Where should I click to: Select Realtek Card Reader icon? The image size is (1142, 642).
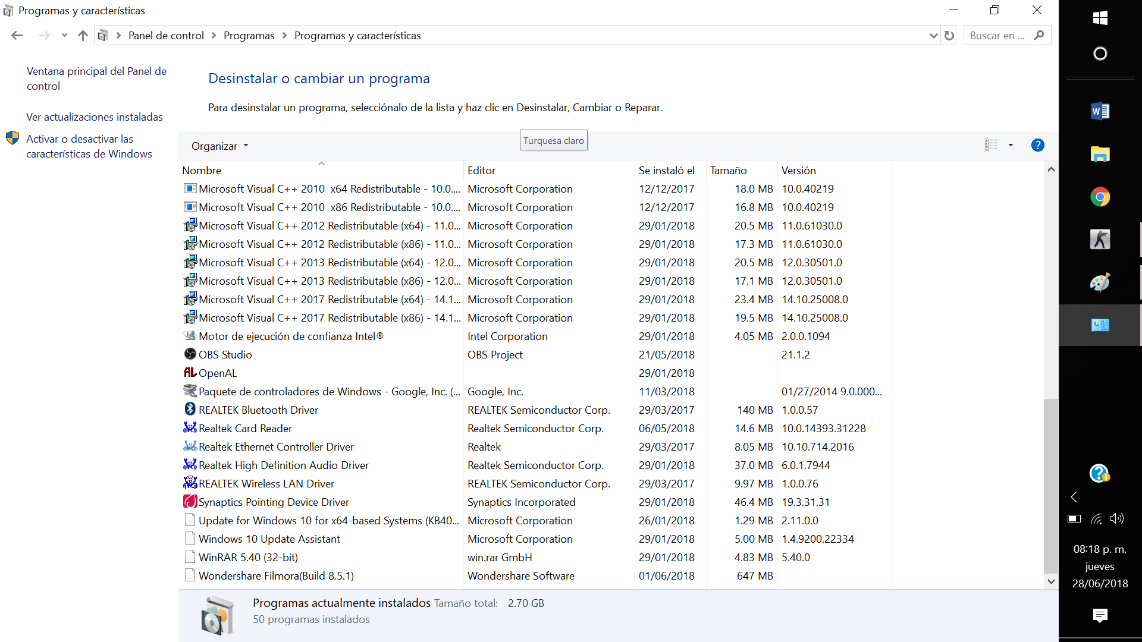click(x=190, y=428)
